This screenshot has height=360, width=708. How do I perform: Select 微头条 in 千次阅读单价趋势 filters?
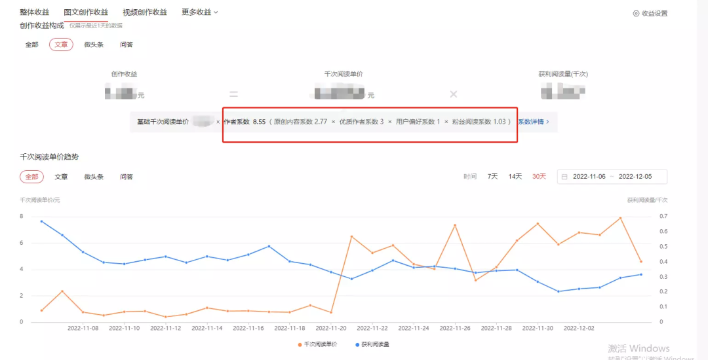click(94, 177)
